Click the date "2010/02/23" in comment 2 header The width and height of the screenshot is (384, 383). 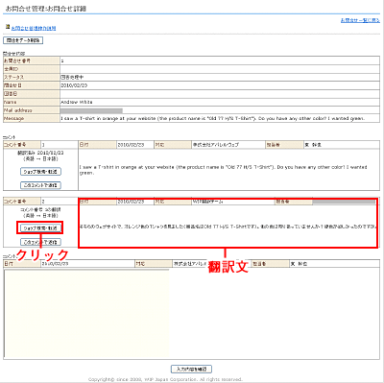(x=135, y=202)
